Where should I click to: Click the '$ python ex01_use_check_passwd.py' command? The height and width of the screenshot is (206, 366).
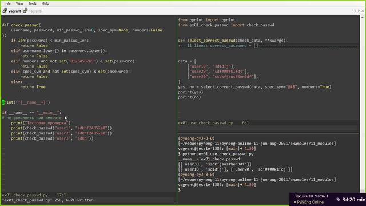click(216, 154)
